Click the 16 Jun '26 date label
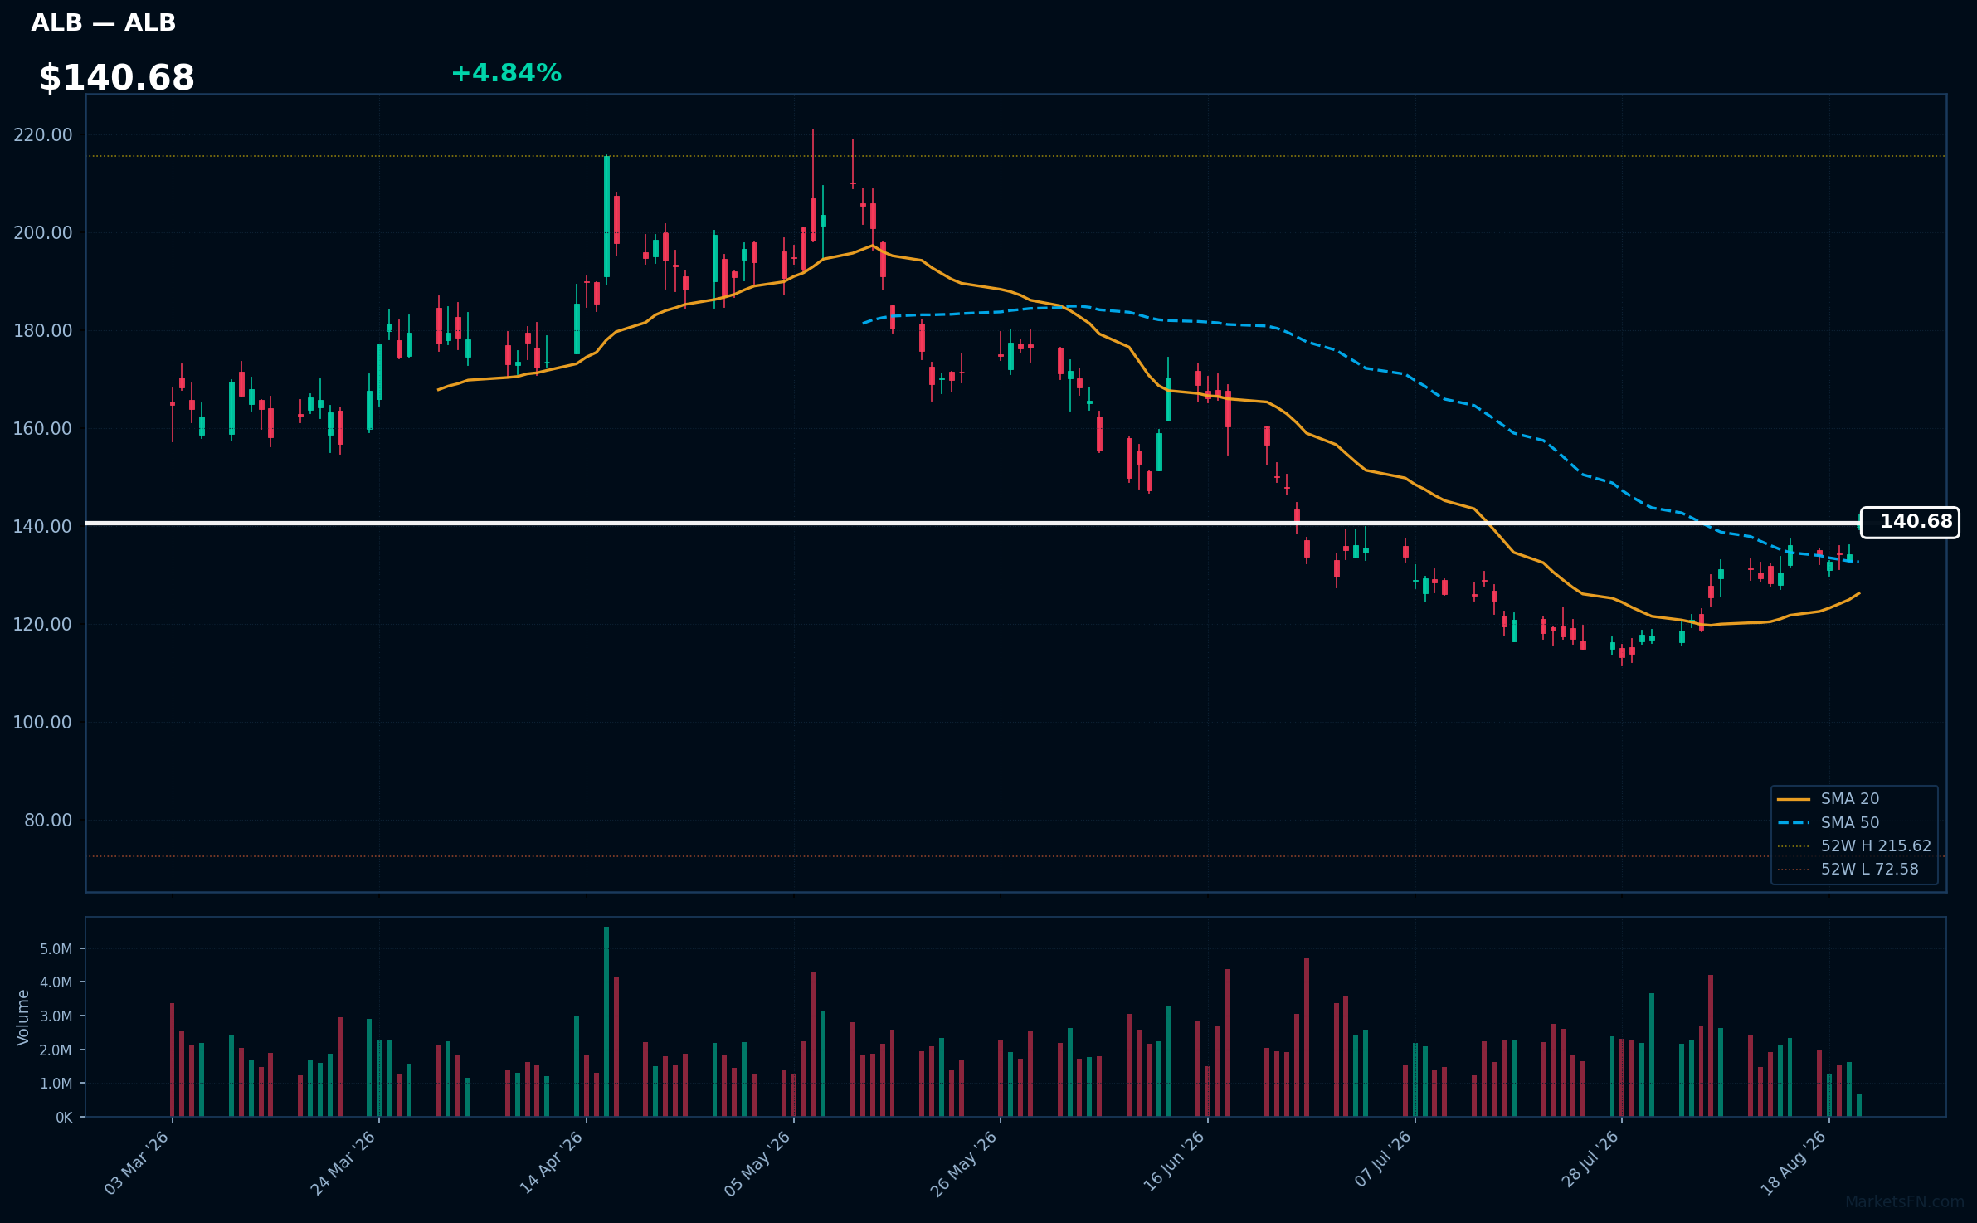The image size is (1977, 1223). tap(1173, 1163)
